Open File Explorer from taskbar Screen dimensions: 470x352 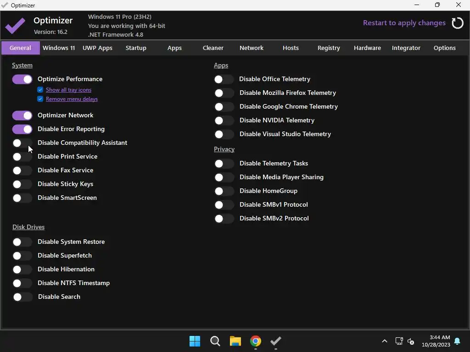click(235, 341)
